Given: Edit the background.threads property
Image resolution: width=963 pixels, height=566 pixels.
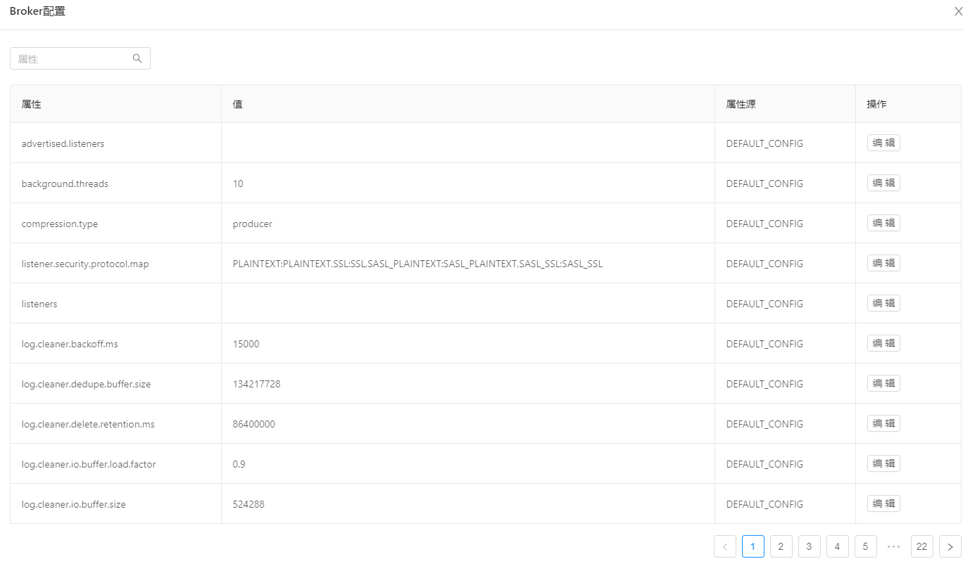Looking at the screenshot, I should point(883,183).
